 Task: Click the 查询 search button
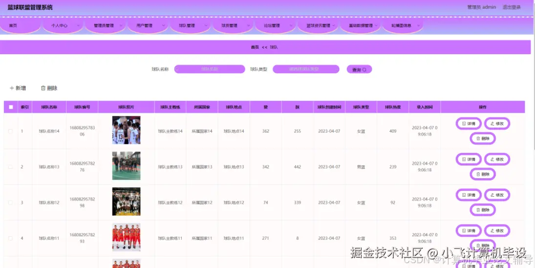pyautogui.click(x=359, y=69)
